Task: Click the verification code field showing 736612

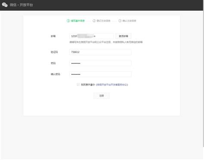Action: click(x=100, y=52)
